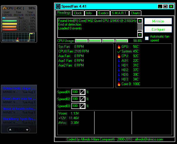Open the Panel clears way for headline
The height and width of the screenshot is (144, 177).
coord(19,99)
